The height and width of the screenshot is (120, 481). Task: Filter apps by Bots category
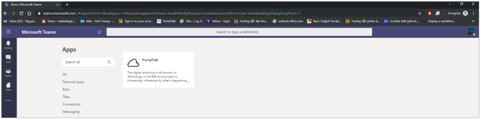coord(66,89)
